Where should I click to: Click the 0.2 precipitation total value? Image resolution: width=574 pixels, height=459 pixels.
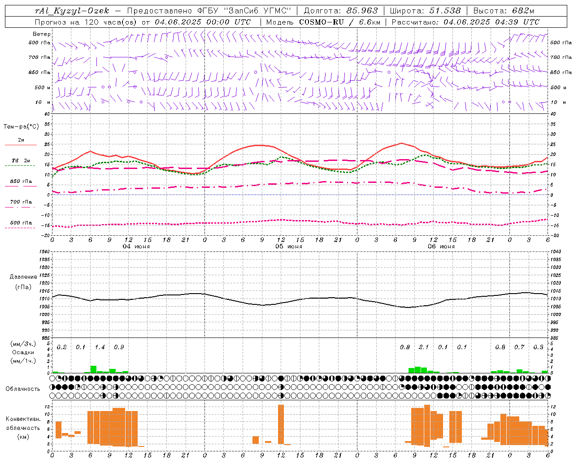[x=61, y=347]
